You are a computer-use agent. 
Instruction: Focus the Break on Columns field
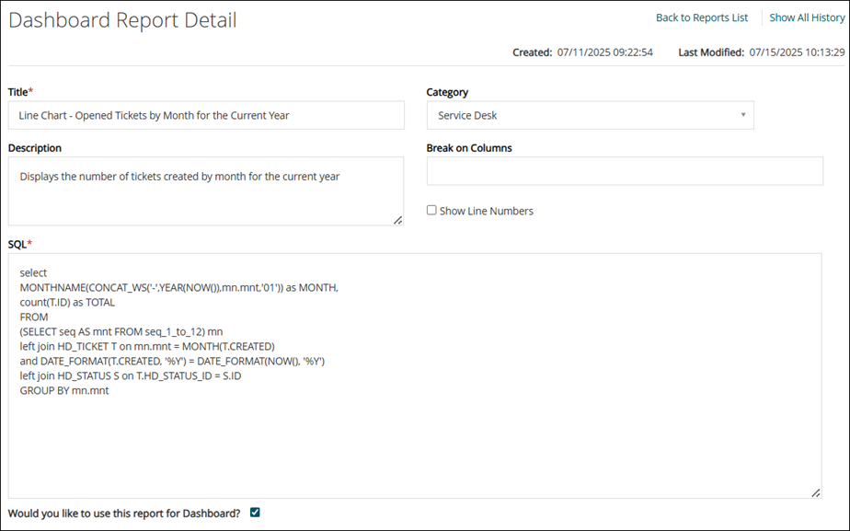tap(625, 171)
